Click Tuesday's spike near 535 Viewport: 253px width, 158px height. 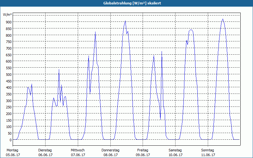[x=59, y=70]
